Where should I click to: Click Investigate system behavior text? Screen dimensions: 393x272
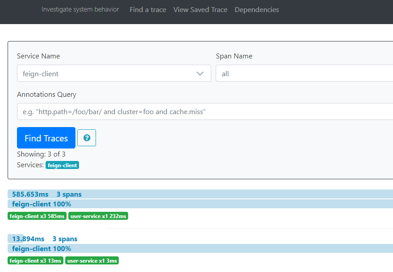tap(80, 9)
